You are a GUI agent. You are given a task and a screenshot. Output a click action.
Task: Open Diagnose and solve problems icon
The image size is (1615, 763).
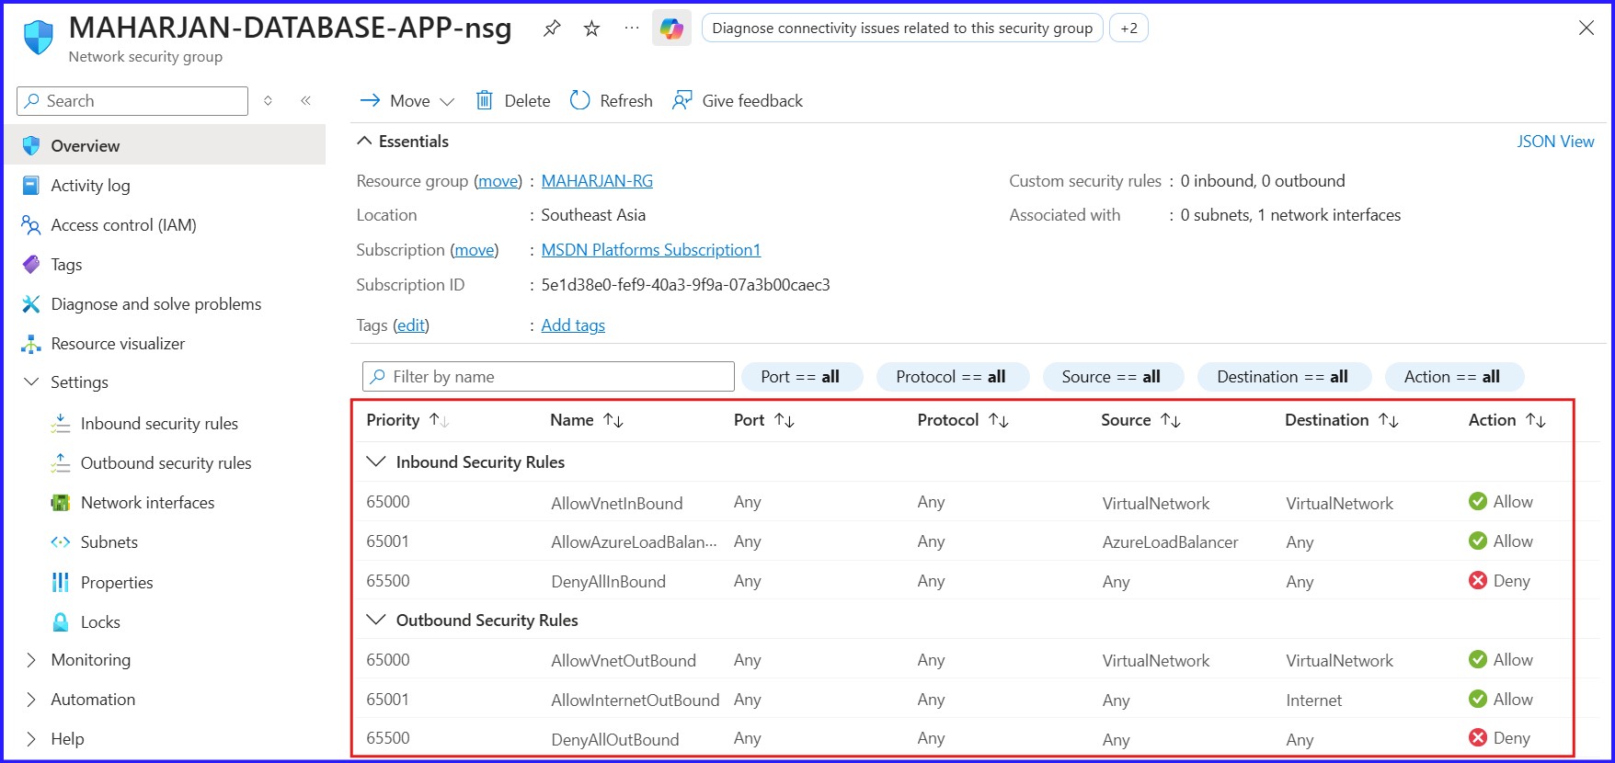tap(31, 303)
